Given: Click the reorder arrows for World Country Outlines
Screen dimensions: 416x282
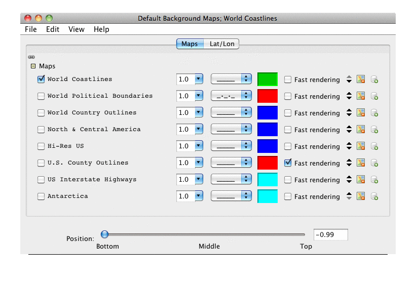Looking at the screenshot, I should [x=349, y=113].
